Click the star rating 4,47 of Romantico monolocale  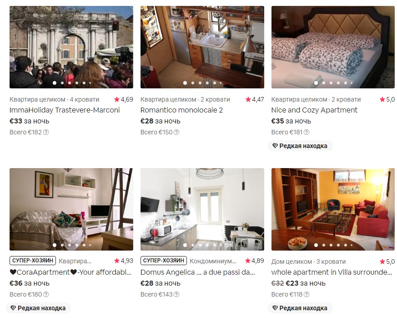pos(255,99)
